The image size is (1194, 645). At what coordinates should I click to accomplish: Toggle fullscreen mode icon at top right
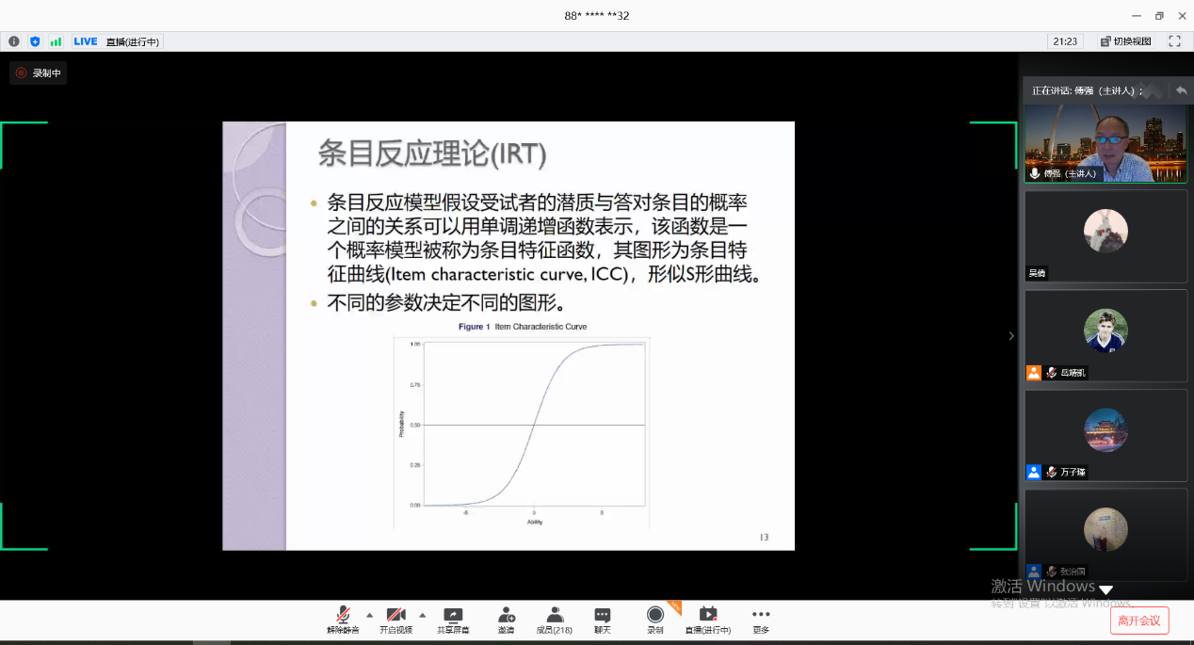(1174, 41)
